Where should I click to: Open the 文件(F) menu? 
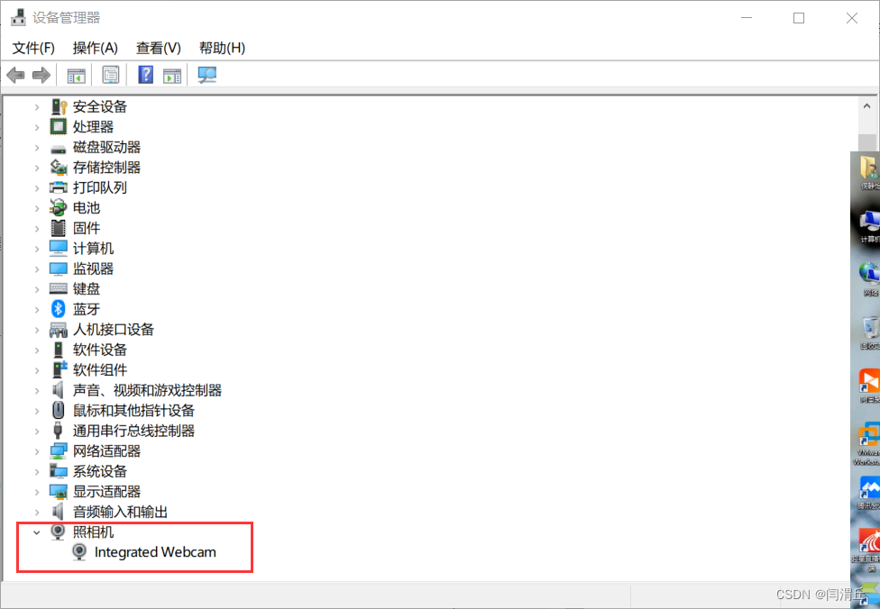pyautogui.click(x=33, y=49)
